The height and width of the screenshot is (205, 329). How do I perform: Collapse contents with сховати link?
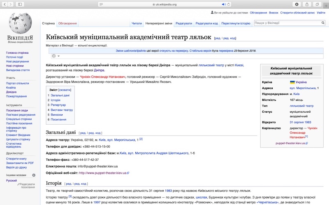[65, 90]
